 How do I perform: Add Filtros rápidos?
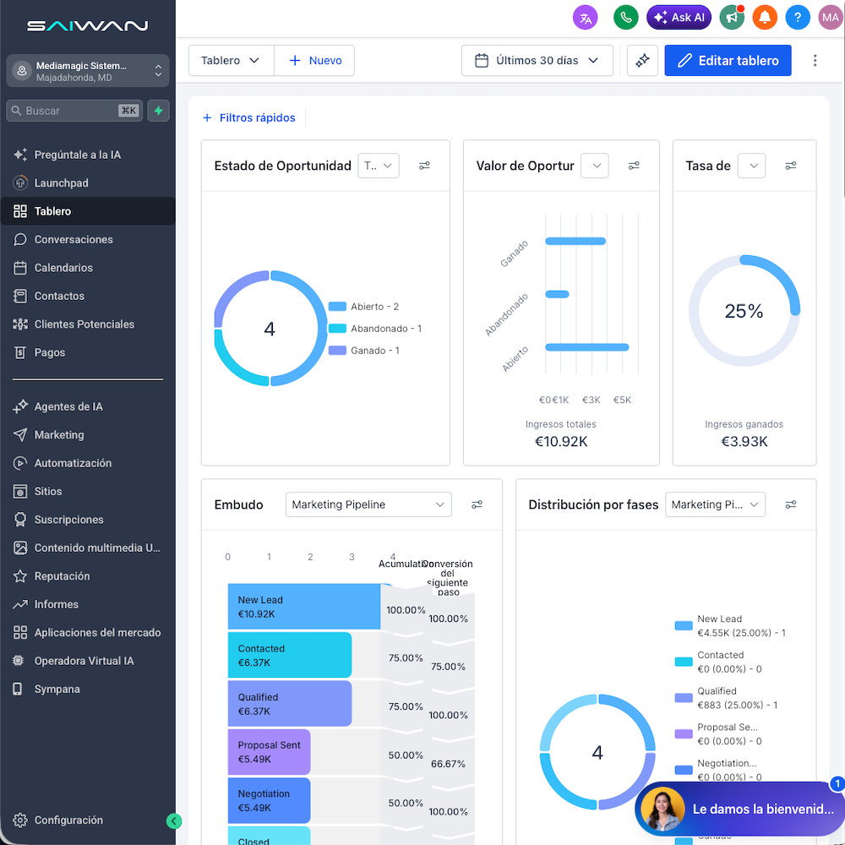248,117
